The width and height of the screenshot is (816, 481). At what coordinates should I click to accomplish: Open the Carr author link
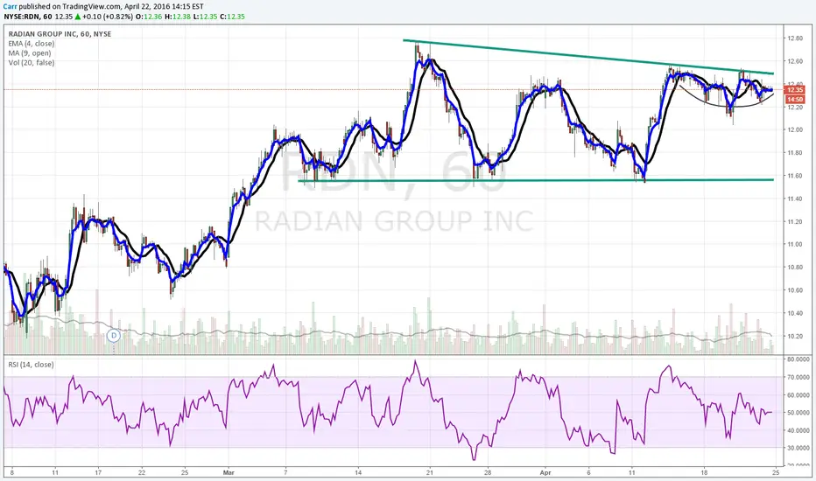(x=10, y=7)
